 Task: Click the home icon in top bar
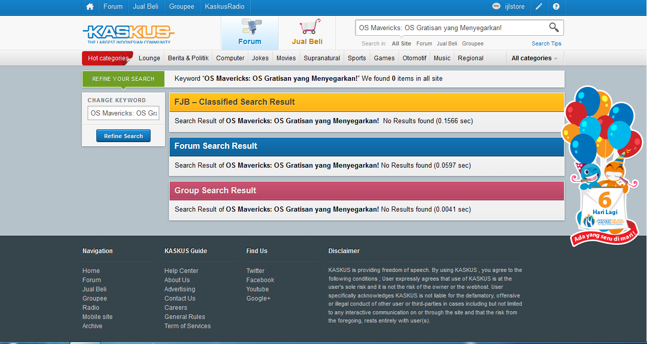90,7
